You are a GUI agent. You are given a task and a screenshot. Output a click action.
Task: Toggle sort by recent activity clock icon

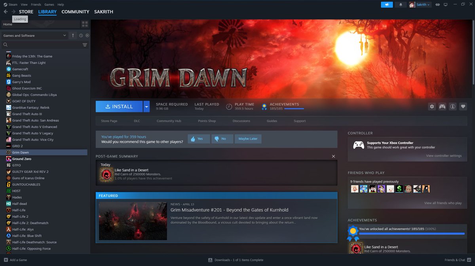click(81, 36)
